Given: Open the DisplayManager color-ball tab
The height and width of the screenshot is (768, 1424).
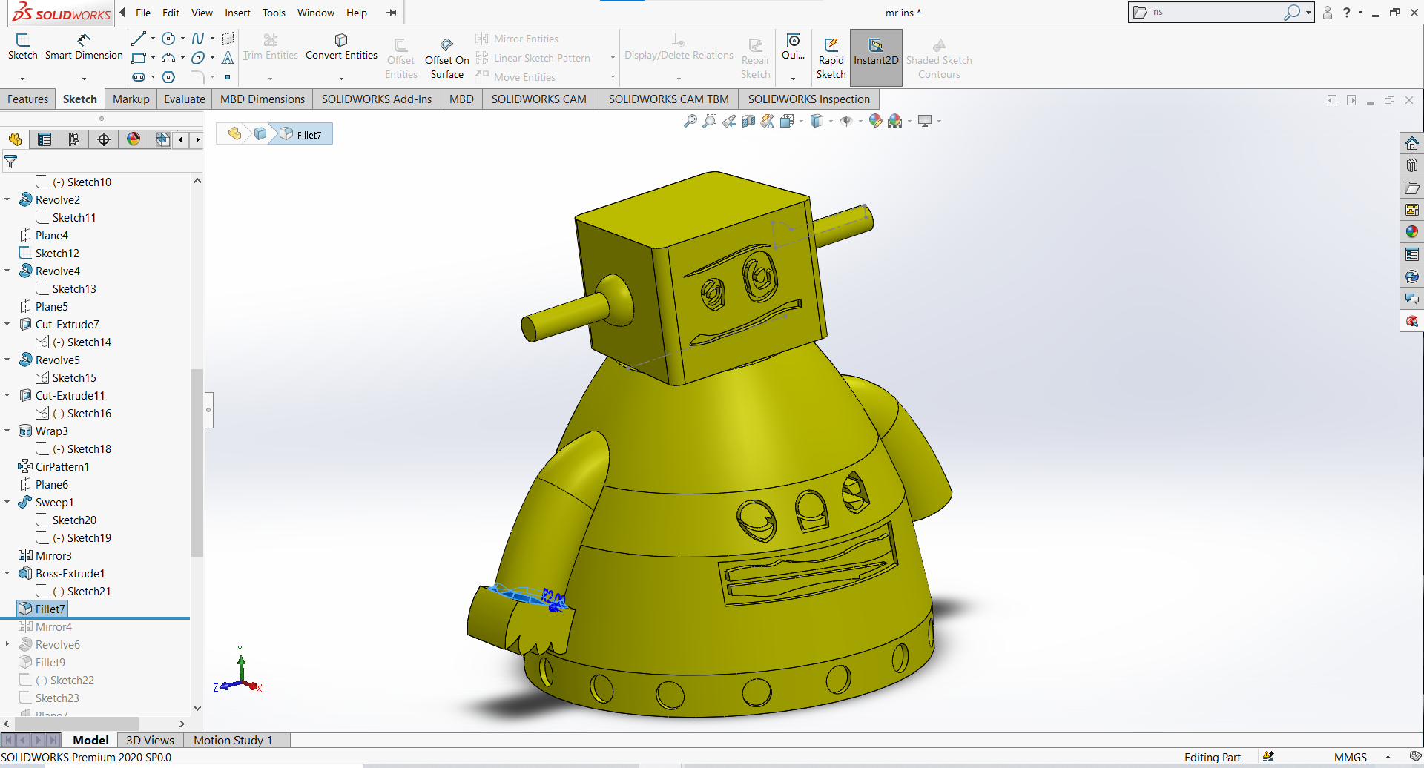Looking at the screenshot, I should pyautogui.click(x=133, y=139).
